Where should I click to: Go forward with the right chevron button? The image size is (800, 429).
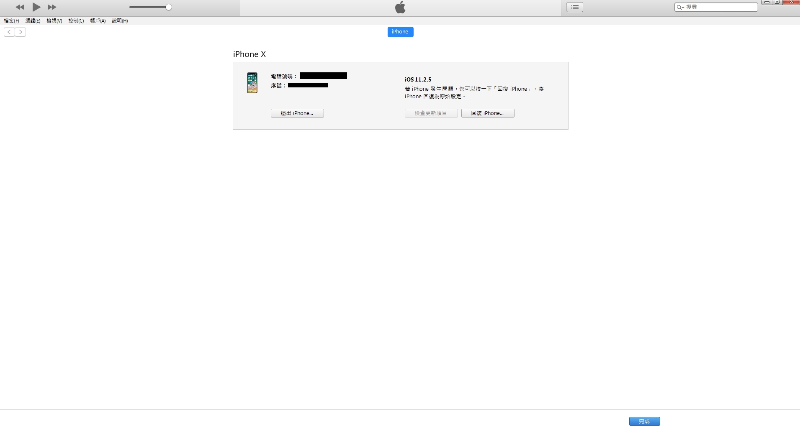(x=21, y=32)
